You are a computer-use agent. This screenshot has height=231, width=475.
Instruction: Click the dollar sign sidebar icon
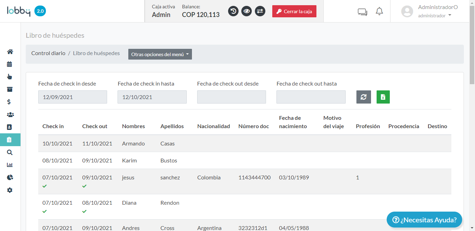point(10,102)
